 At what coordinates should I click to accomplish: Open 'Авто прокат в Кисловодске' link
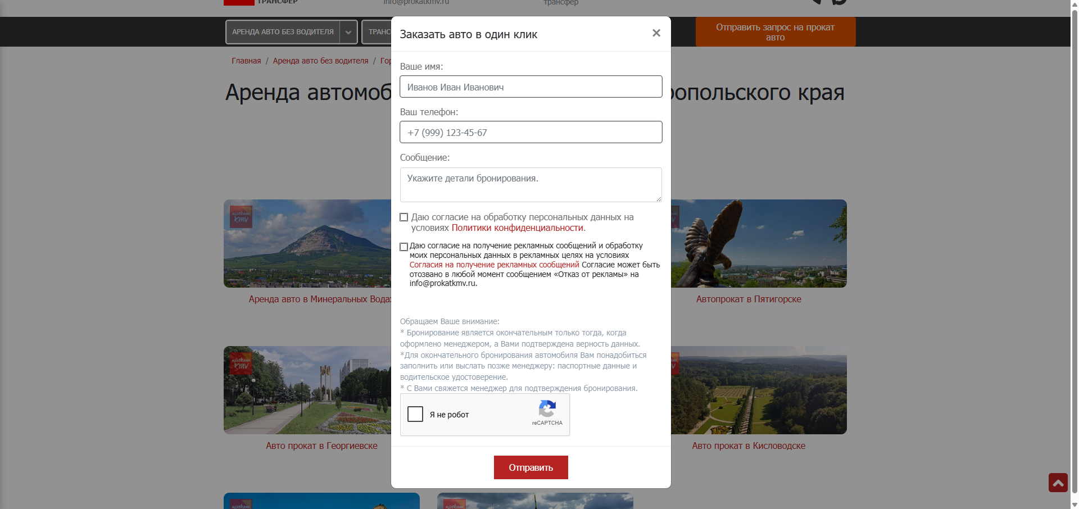click(749, 446)
